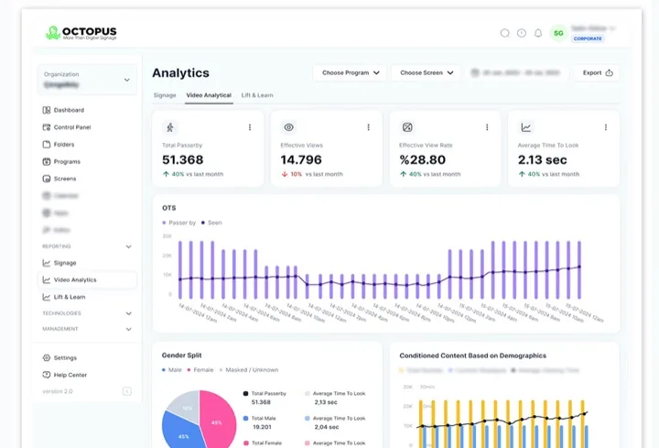Viewport: 659px width, 448px height.
Task: Click the Help Center icon
Action: (47, 375)
